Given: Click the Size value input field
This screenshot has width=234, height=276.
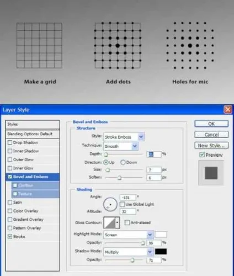Looking at the screenshot, I should [154, 169].
